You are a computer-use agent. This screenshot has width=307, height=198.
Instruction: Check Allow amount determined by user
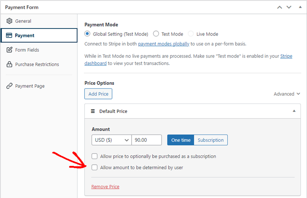(x=94, y=167)
